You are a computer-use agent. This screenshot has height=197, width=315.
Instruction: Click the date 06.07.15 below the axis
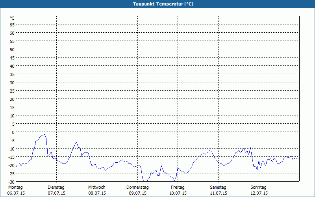[16, 193]
